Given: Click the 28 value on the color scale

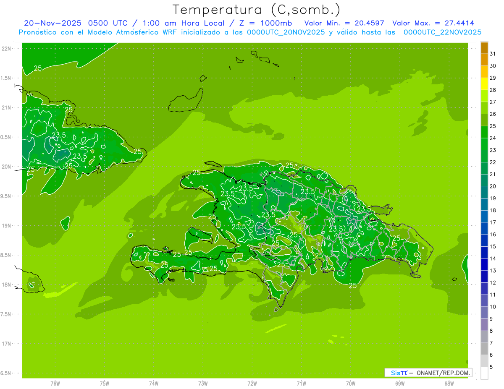Looking at the screenshot, I should 493,90.
